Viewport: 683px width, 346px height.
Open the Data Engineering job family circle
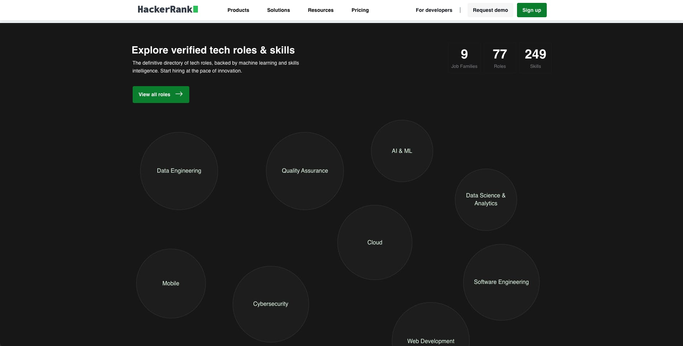(x=179, y=171)
